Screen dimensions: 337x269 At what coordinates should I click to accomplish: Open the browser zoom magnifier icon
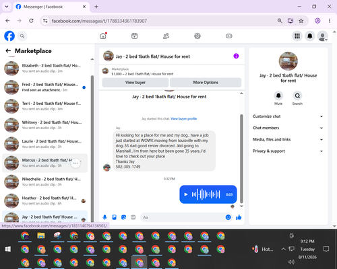pyautogui.click(x=280, y=21)
